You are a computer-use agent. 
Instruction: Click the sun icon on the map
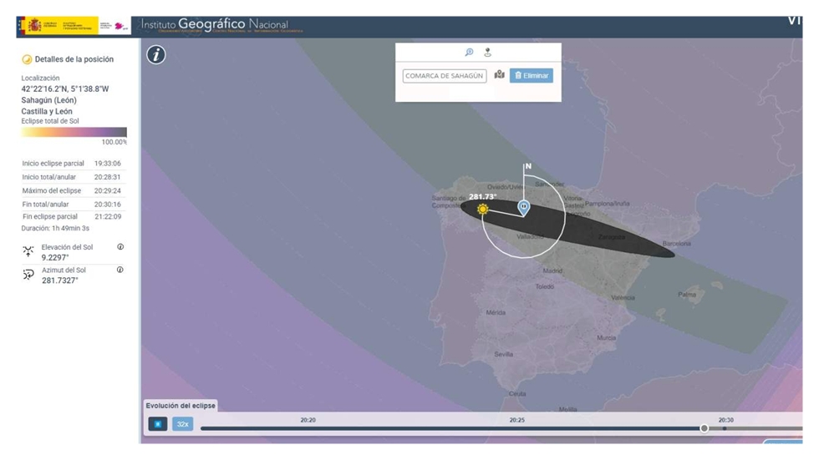[482, 209]
